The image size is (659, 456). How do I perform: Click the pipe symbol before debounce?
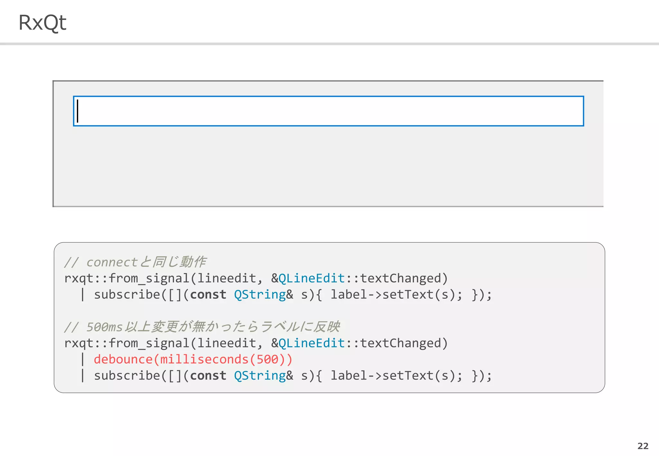[x=83, y=360]
